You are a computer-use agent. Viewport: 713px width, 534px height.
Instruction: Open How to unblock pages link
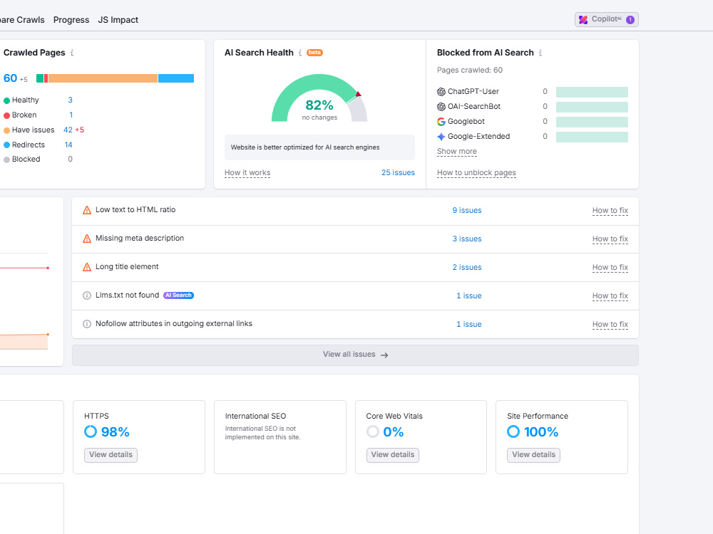476,172
